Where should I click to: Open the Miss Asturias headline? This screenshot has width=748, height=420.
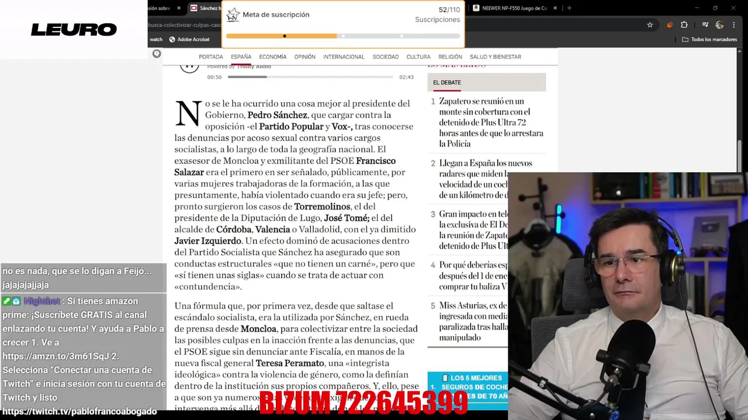point(473,321)
